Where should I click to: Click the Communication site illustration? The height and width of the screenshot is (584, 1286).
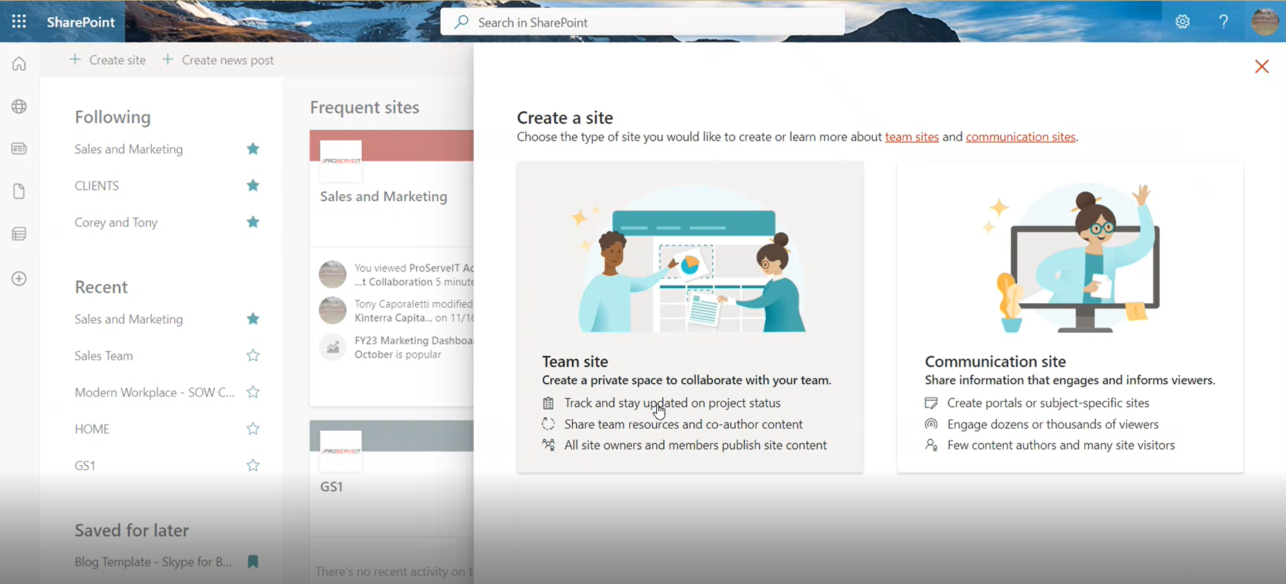click(1071, 259)
